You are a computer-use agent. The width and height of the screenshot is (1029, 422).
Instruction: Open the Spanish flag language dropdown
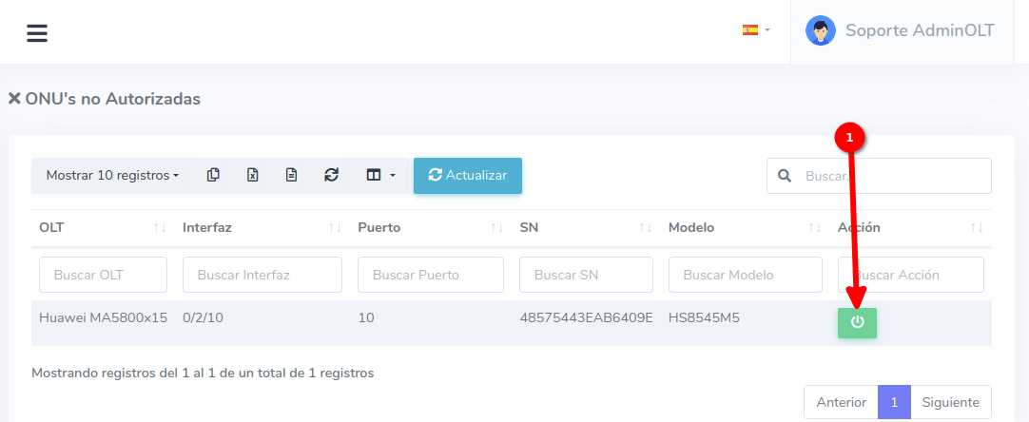coord(756,30)
